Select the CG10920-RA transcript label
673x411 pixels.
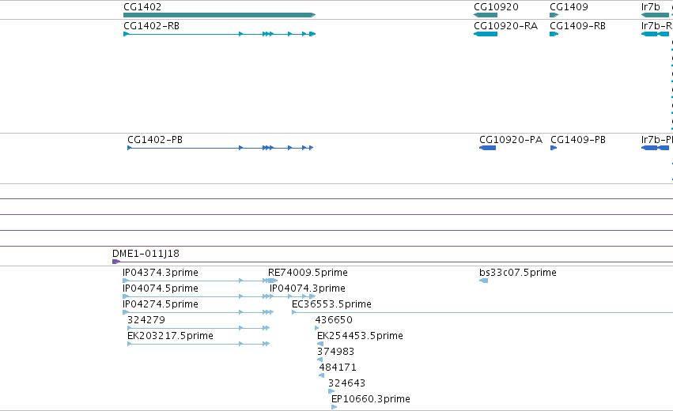[505, 26]
